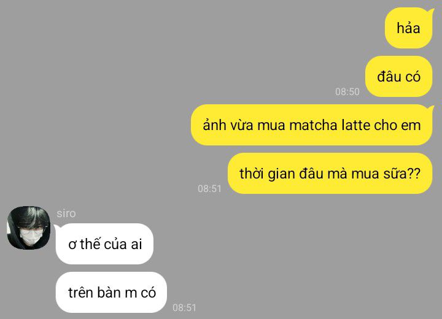Open siro's profile avatar picture
The width and height of the screenshot is (442, 319).
coord(28,228)
